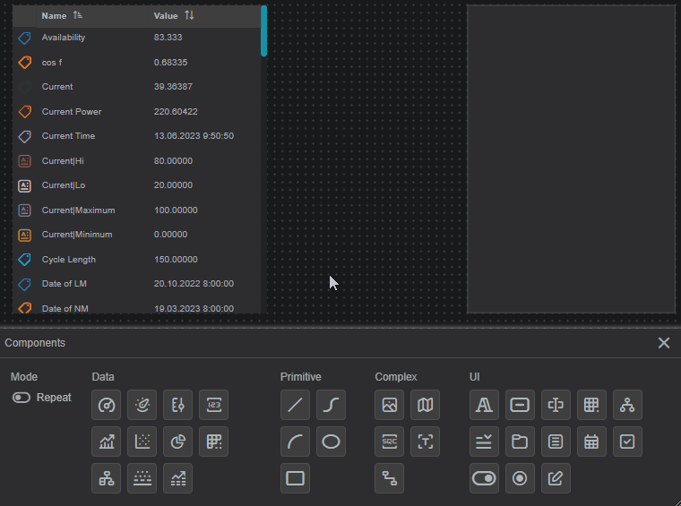Select the Map complex component
Screen dimensions: 681x506
point(426,405)
